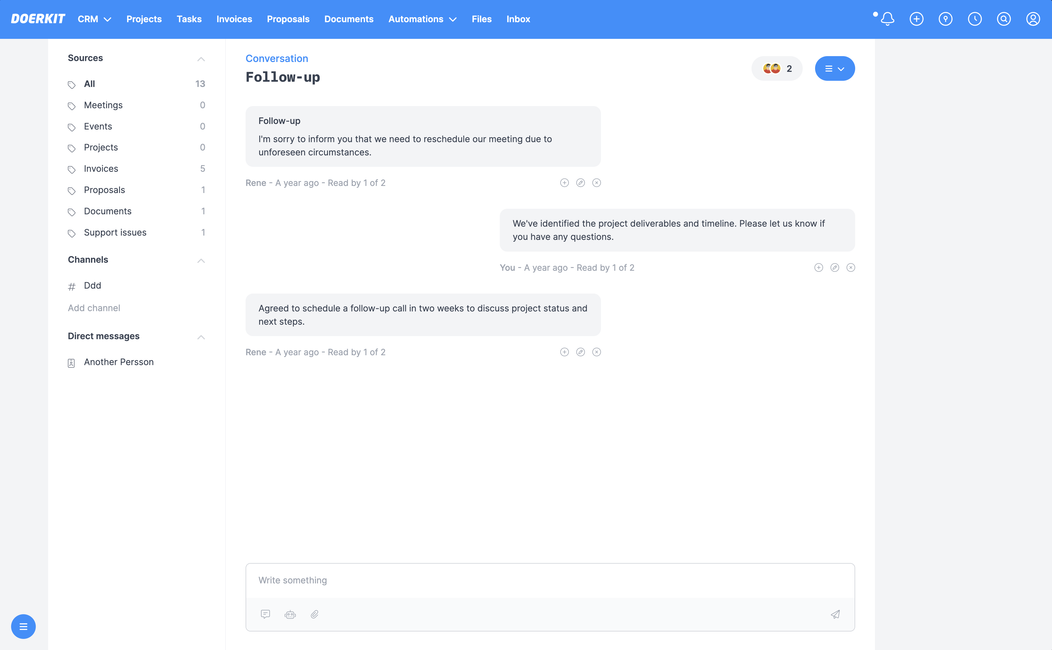Open the Inbox from the top bar
1052x650 pixels.
point(518,19)
